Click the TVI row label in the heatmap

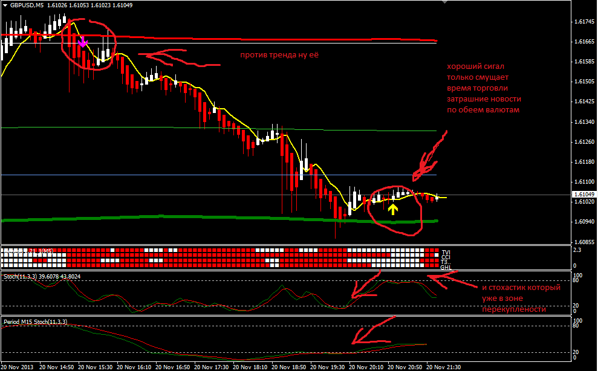coord(446,253)
